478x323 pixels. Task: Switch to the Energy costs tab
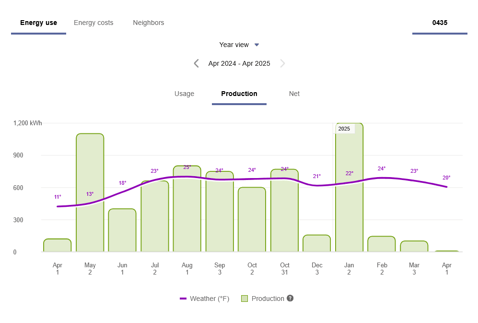[x=93, y=23]
